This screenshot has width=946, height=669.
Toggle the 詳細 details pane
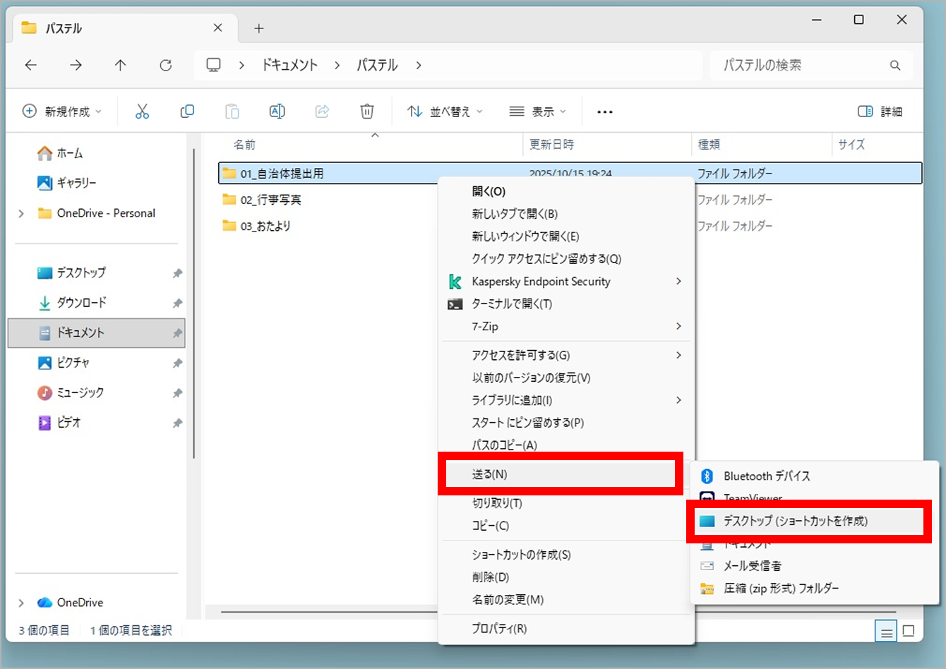click(x=880, y=111)
